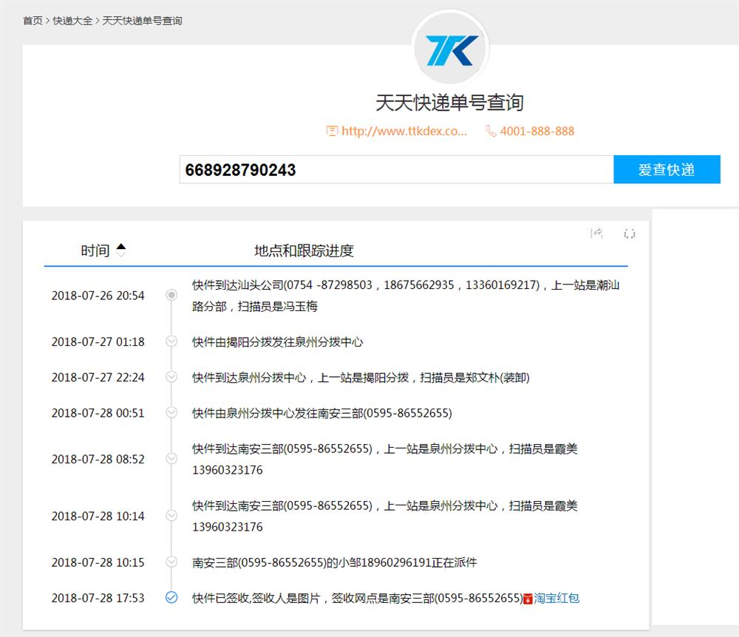The height and width of the screenshot is (637, 739).
Task: Click timeline marker for 2018-07-28 10:15
Action: pyautogui.click(x=171, y=562)
